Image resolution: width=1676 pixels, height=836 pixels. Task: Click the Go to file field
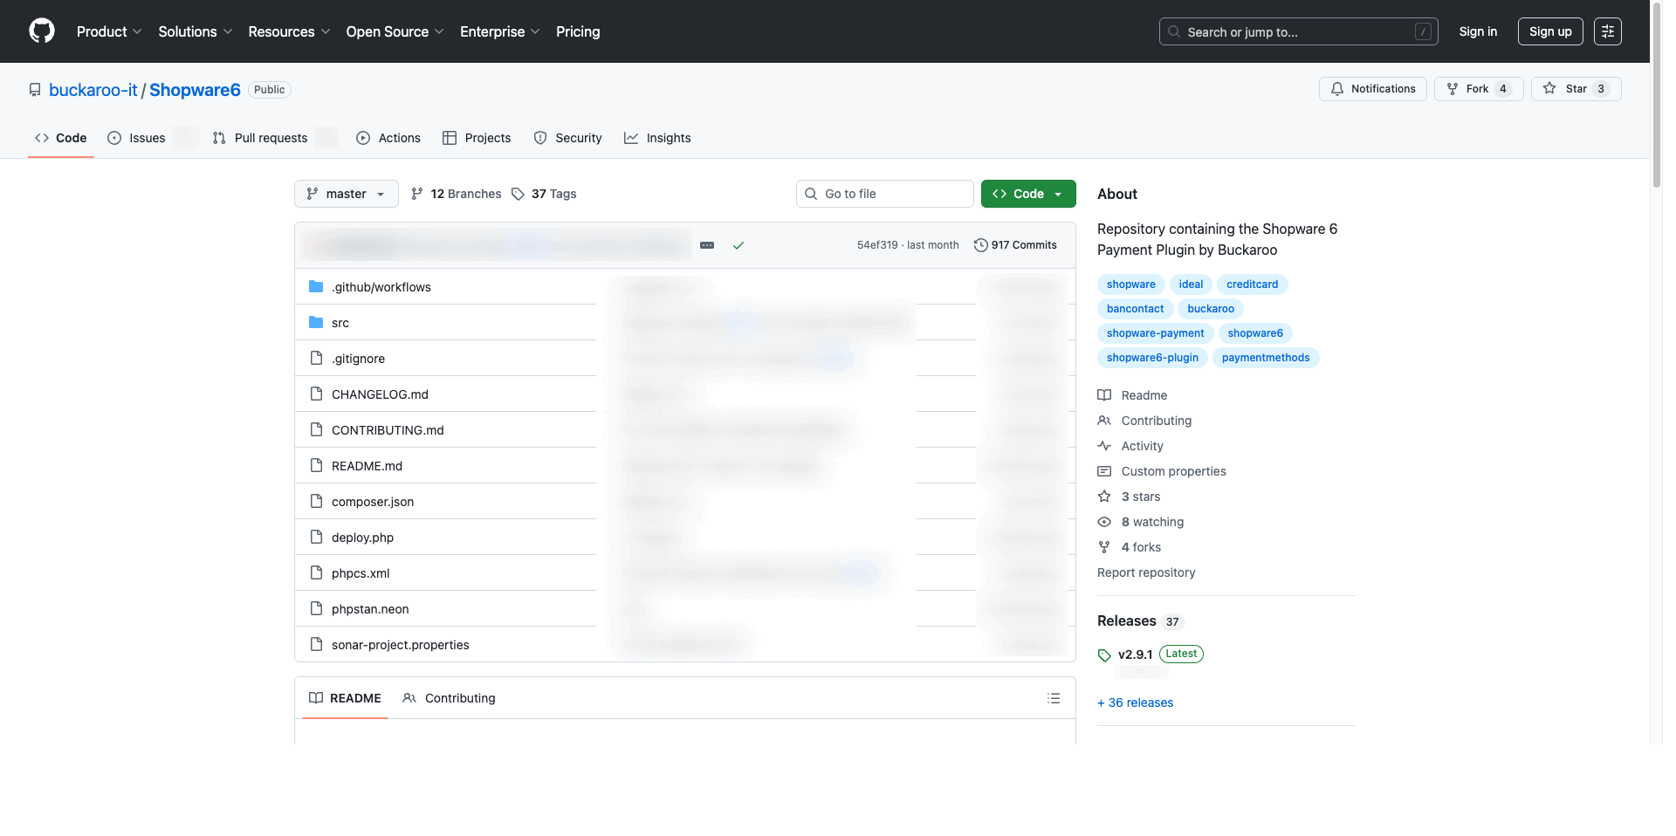[x=884, y=194]
